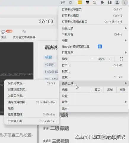Viewport: 129px width, 143px height.
Task: Click the 剪切 button in edit row
Action: click(97, 90)
